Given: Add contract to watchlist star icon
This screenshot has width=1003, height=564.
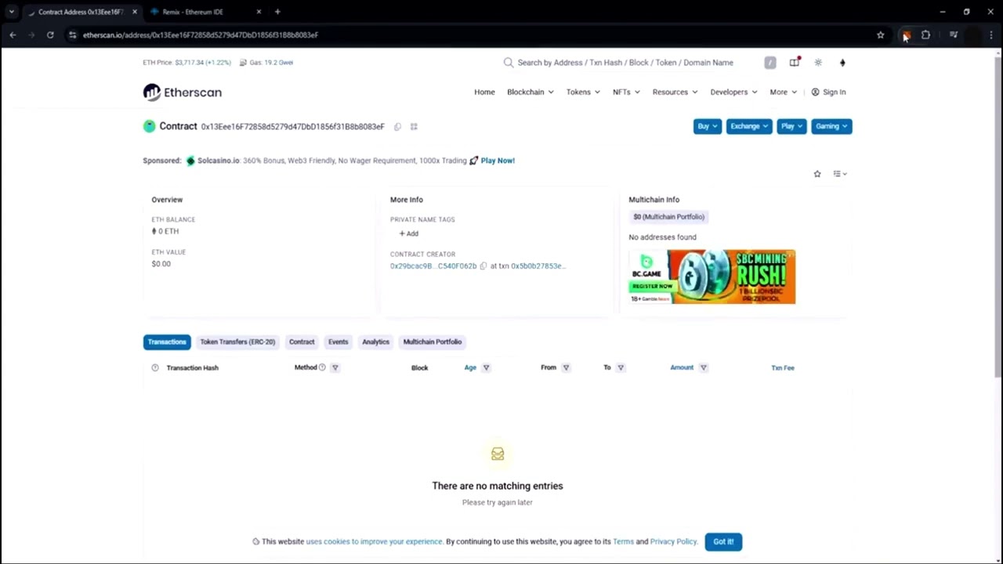Looking at the screenshot, I should click(x=817, y=174).
